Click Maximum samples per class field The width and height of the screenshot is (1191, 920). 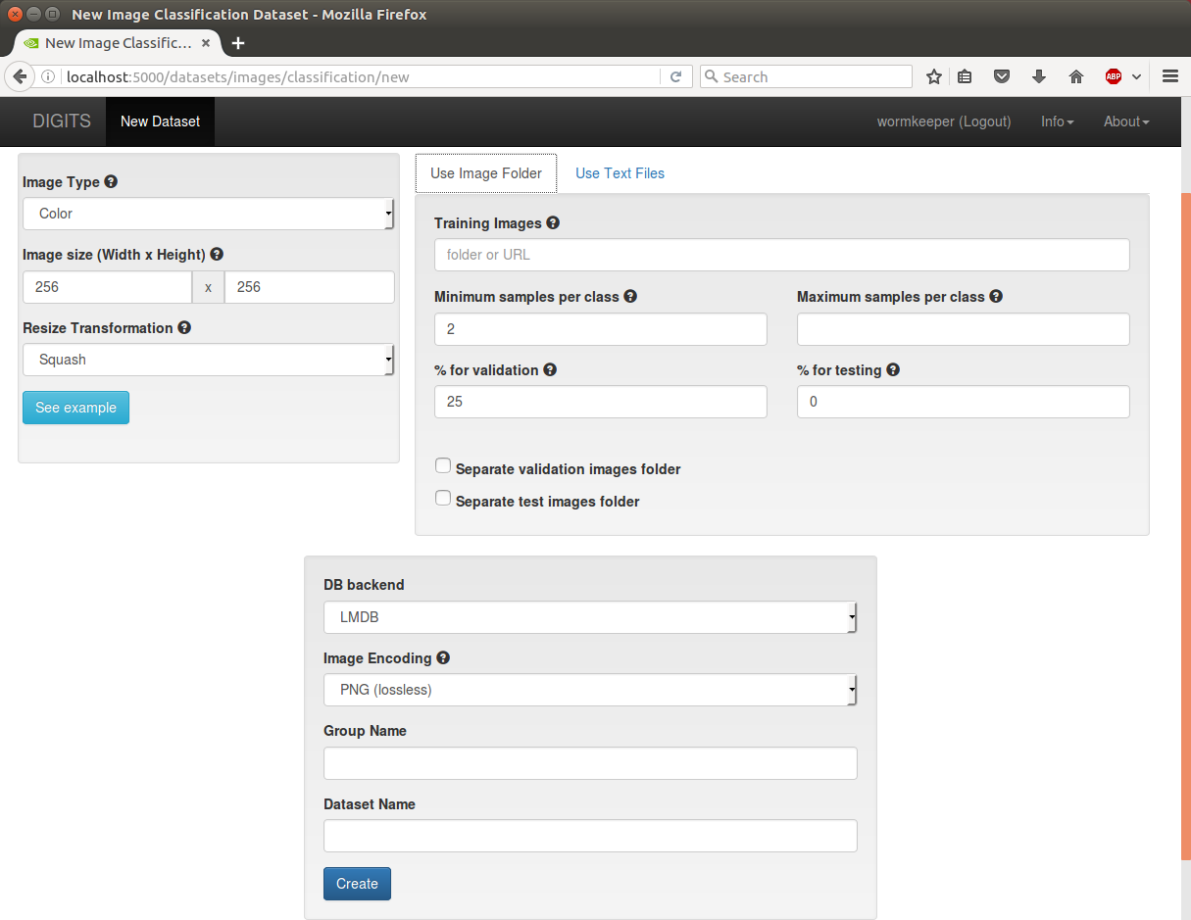point(964,329)
